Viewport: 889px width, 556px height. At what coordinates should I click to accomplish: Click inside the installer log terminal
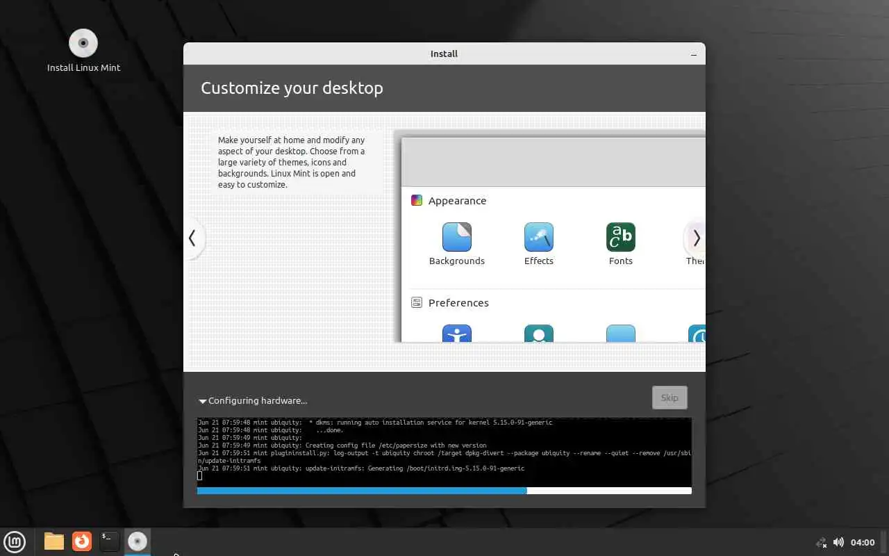(444, 452)
